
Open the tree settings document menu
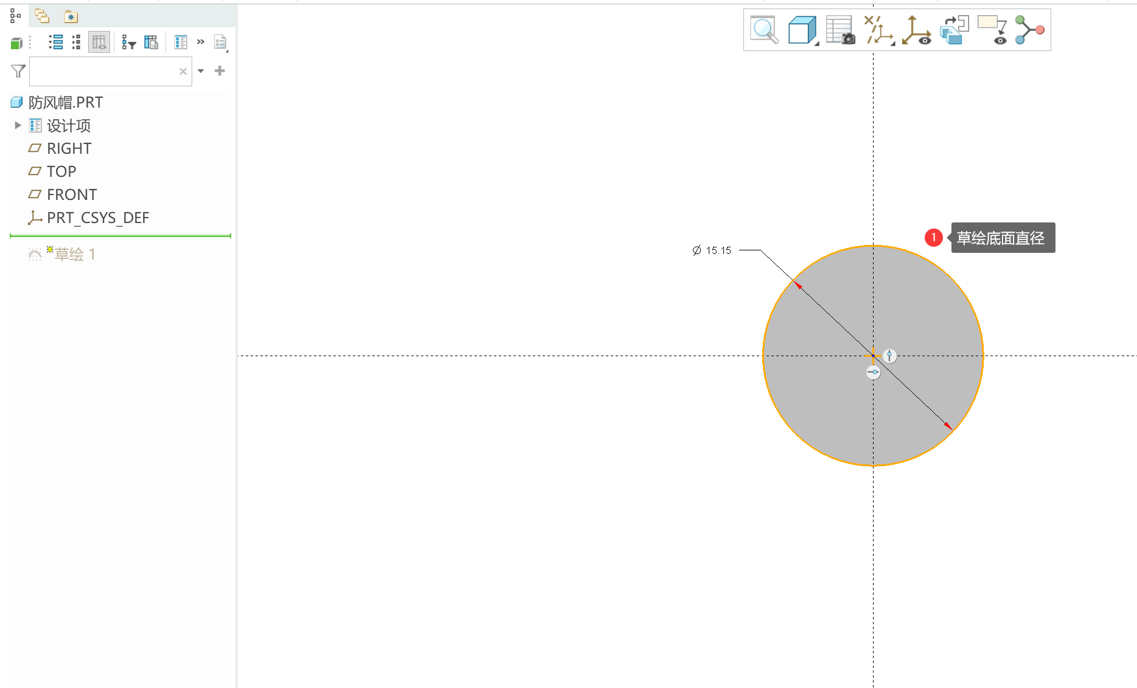221,42
